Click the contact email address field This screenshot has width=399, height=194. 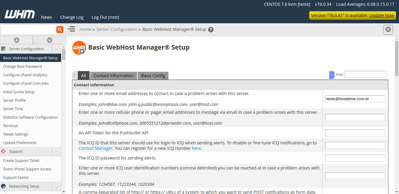(x=355, y=99)
